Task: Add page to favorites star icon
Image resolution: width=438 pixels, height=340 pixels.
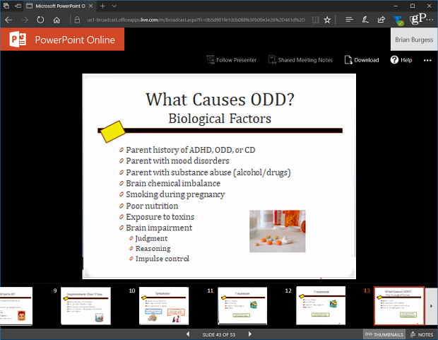Action: [x=327, y=20]
